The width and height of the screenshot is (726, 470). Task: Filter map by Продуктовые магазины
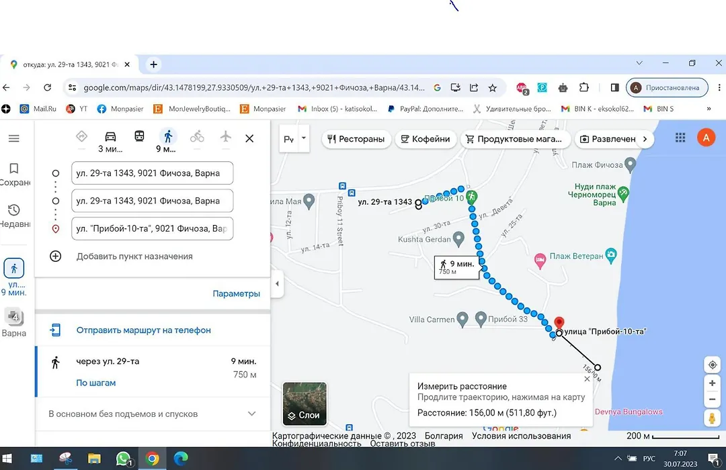[x=514, y=139]
